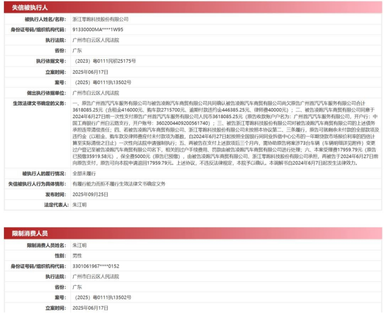Click the 性别 field label
This screenshot has width=384, height=313.
(x=60, y=255)
